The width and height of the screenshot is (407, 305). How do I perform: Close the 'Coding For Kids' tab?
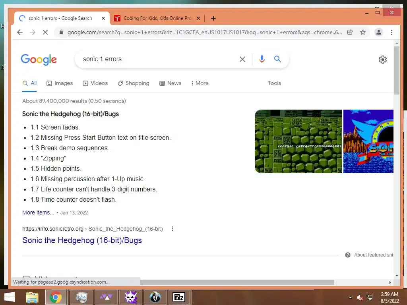click(x=198, y=18)
